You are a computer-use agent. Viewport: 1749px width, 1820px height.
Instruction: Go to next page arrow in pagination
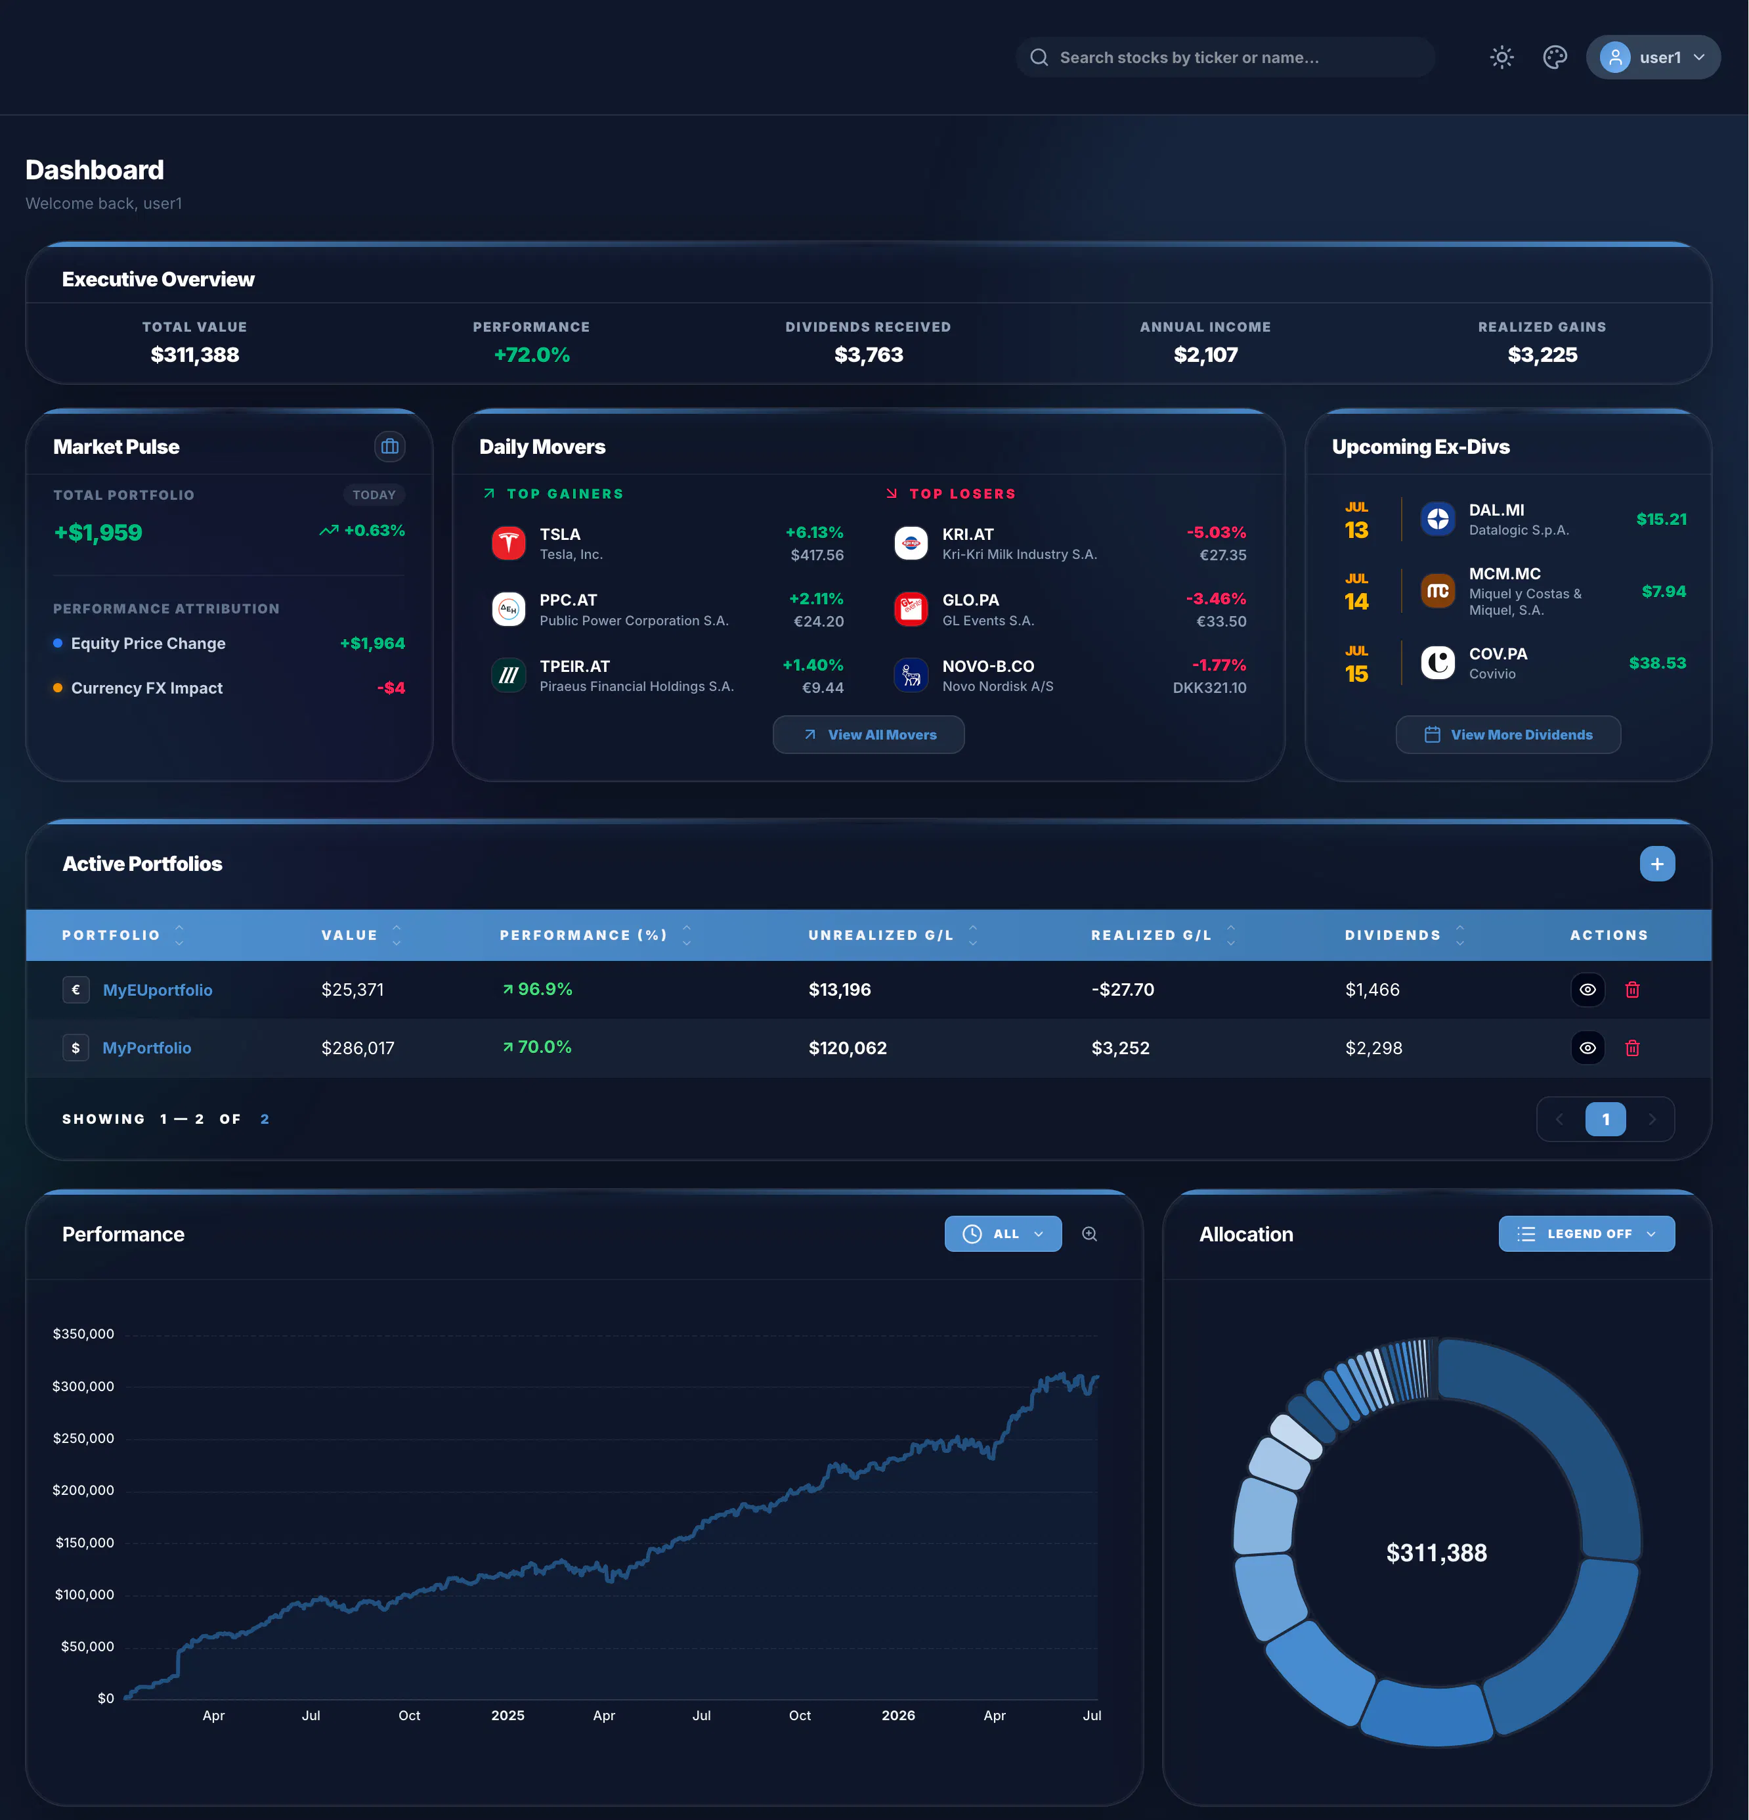pos(1652,1119)
